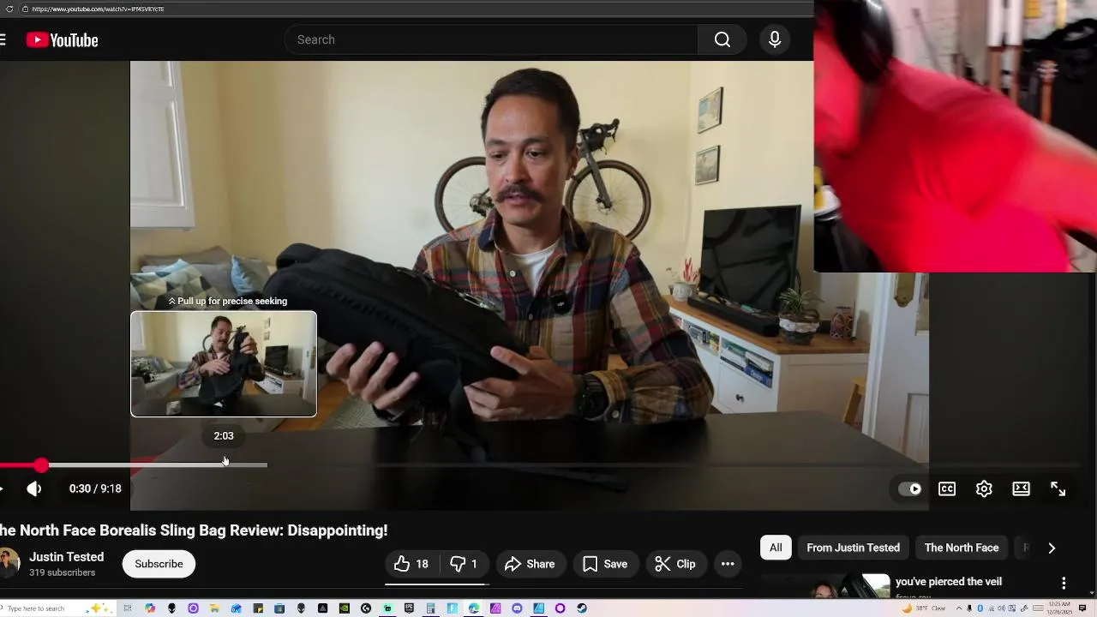Viewport: 1097px width, 617px height.
Task: Open the player settings gear
Action: click(x=984, y=488)
